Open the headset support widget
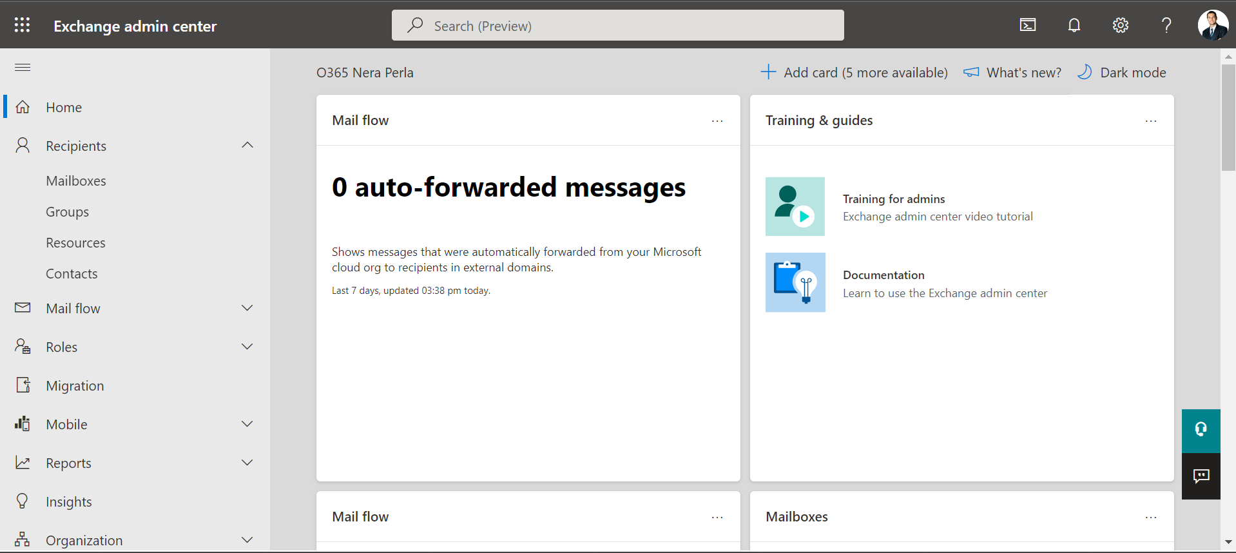Viewport: 1236px width, 553px height. click(1201, 430)
